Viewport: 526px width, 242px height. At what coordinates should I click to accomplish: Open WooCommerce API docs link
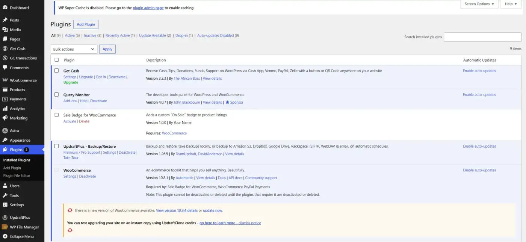pyautogui.click(x=236, y=178)
